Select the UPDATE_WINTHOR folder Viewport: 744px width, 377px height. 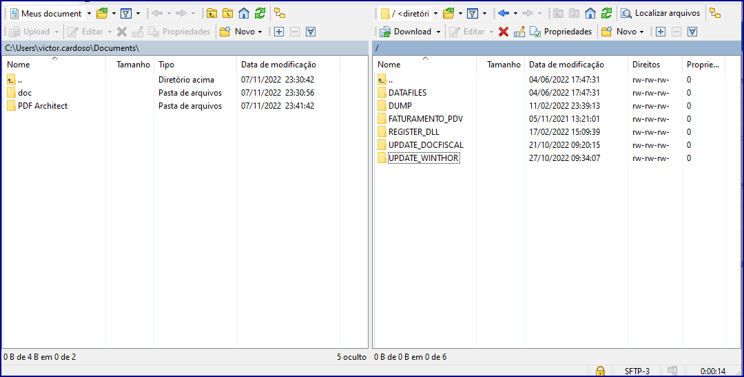pos(424,158)
